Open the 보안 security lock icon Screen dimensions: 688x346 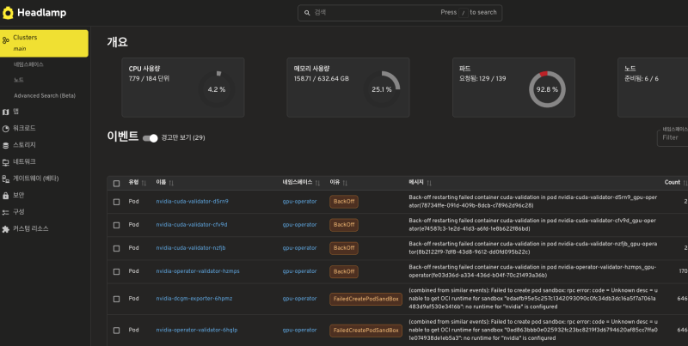coord(6,195)
